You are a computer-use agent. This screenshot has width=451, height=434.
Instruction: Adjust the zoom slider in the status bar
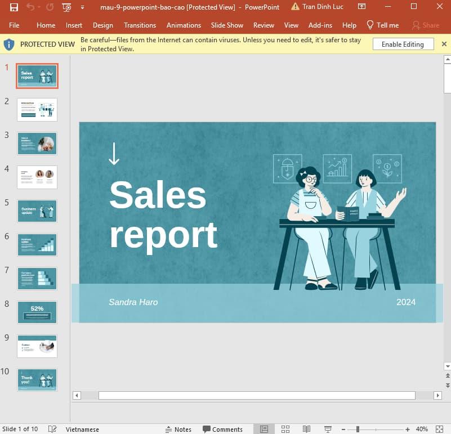coord(358,429)
